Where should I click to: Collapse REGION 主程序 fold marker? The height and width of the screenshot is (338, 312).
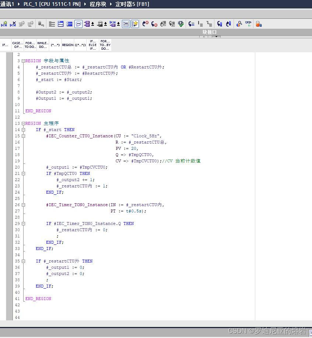coord(23,123)
